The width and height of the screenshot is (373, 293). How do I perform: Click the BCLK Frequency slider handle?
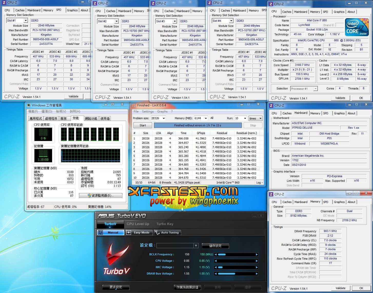tap(222, 255)
